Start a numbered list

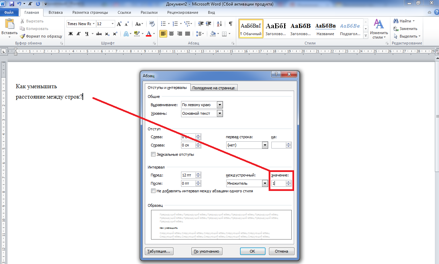[x=175, y=24]
